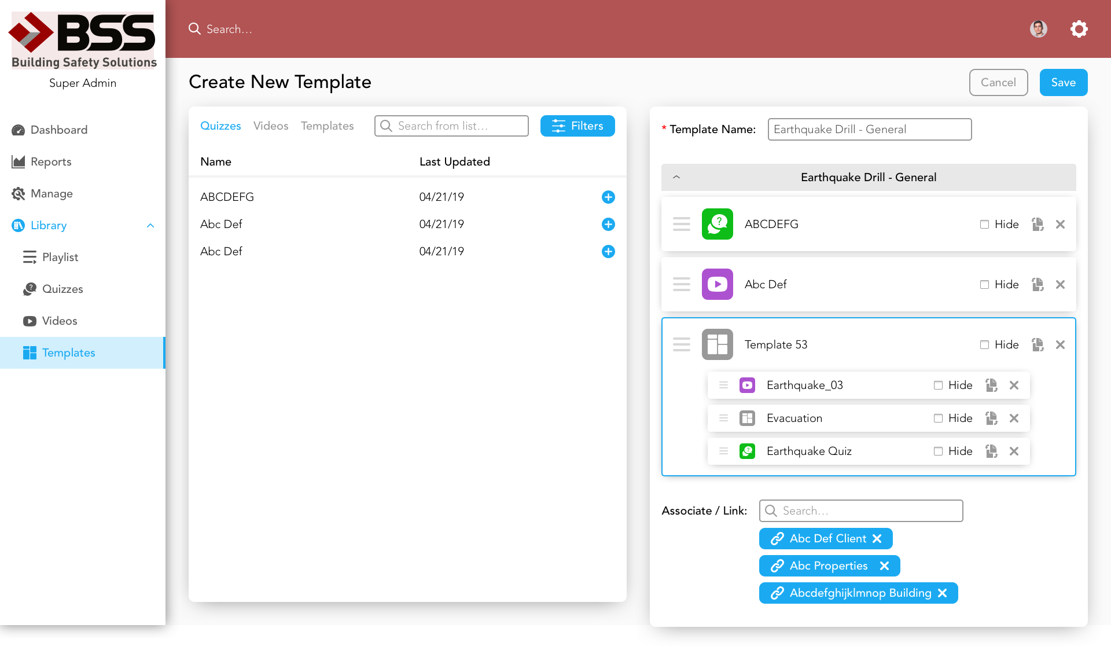
Task: Duplicate the Template 53 item
Action: coord(1038,345)
